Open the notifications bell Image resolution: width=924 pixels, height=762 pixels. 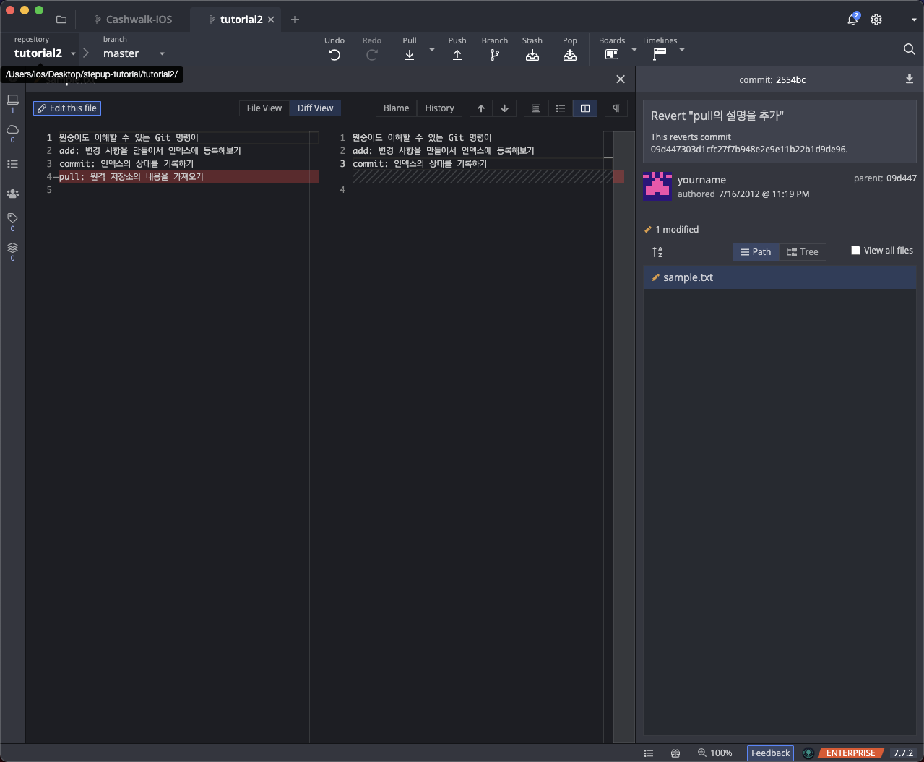tap(852, 20)
